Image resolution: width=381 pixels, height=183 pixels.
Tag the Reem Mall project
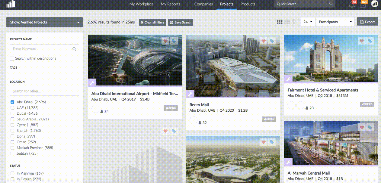pyautogui.click(x=272, y=41)
